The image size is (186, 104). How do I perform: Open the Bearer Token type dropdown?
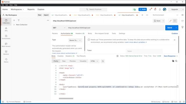75,40
